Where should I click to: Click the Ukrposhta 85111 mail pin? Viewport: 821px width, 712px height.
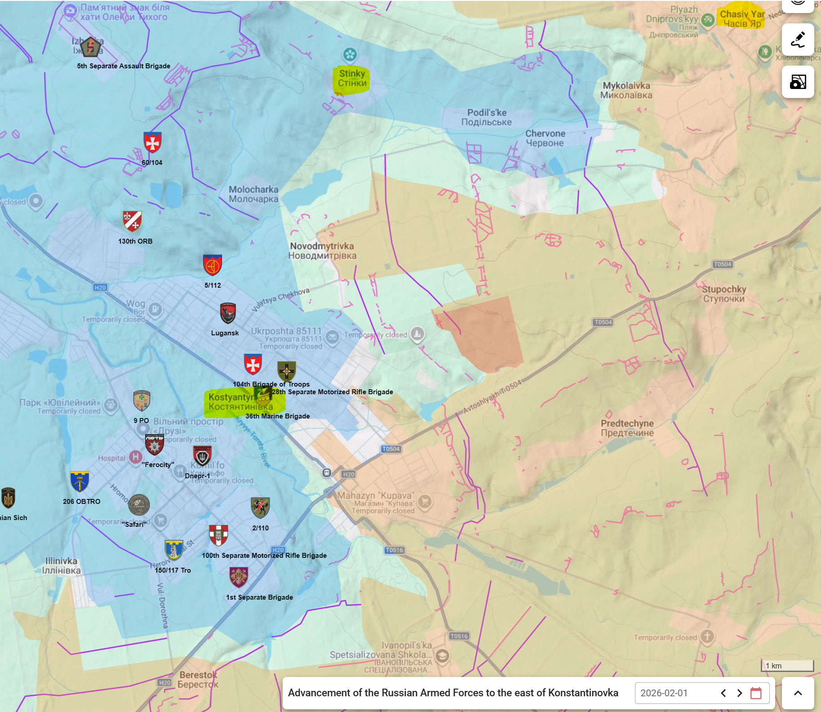tap(333, 337)
